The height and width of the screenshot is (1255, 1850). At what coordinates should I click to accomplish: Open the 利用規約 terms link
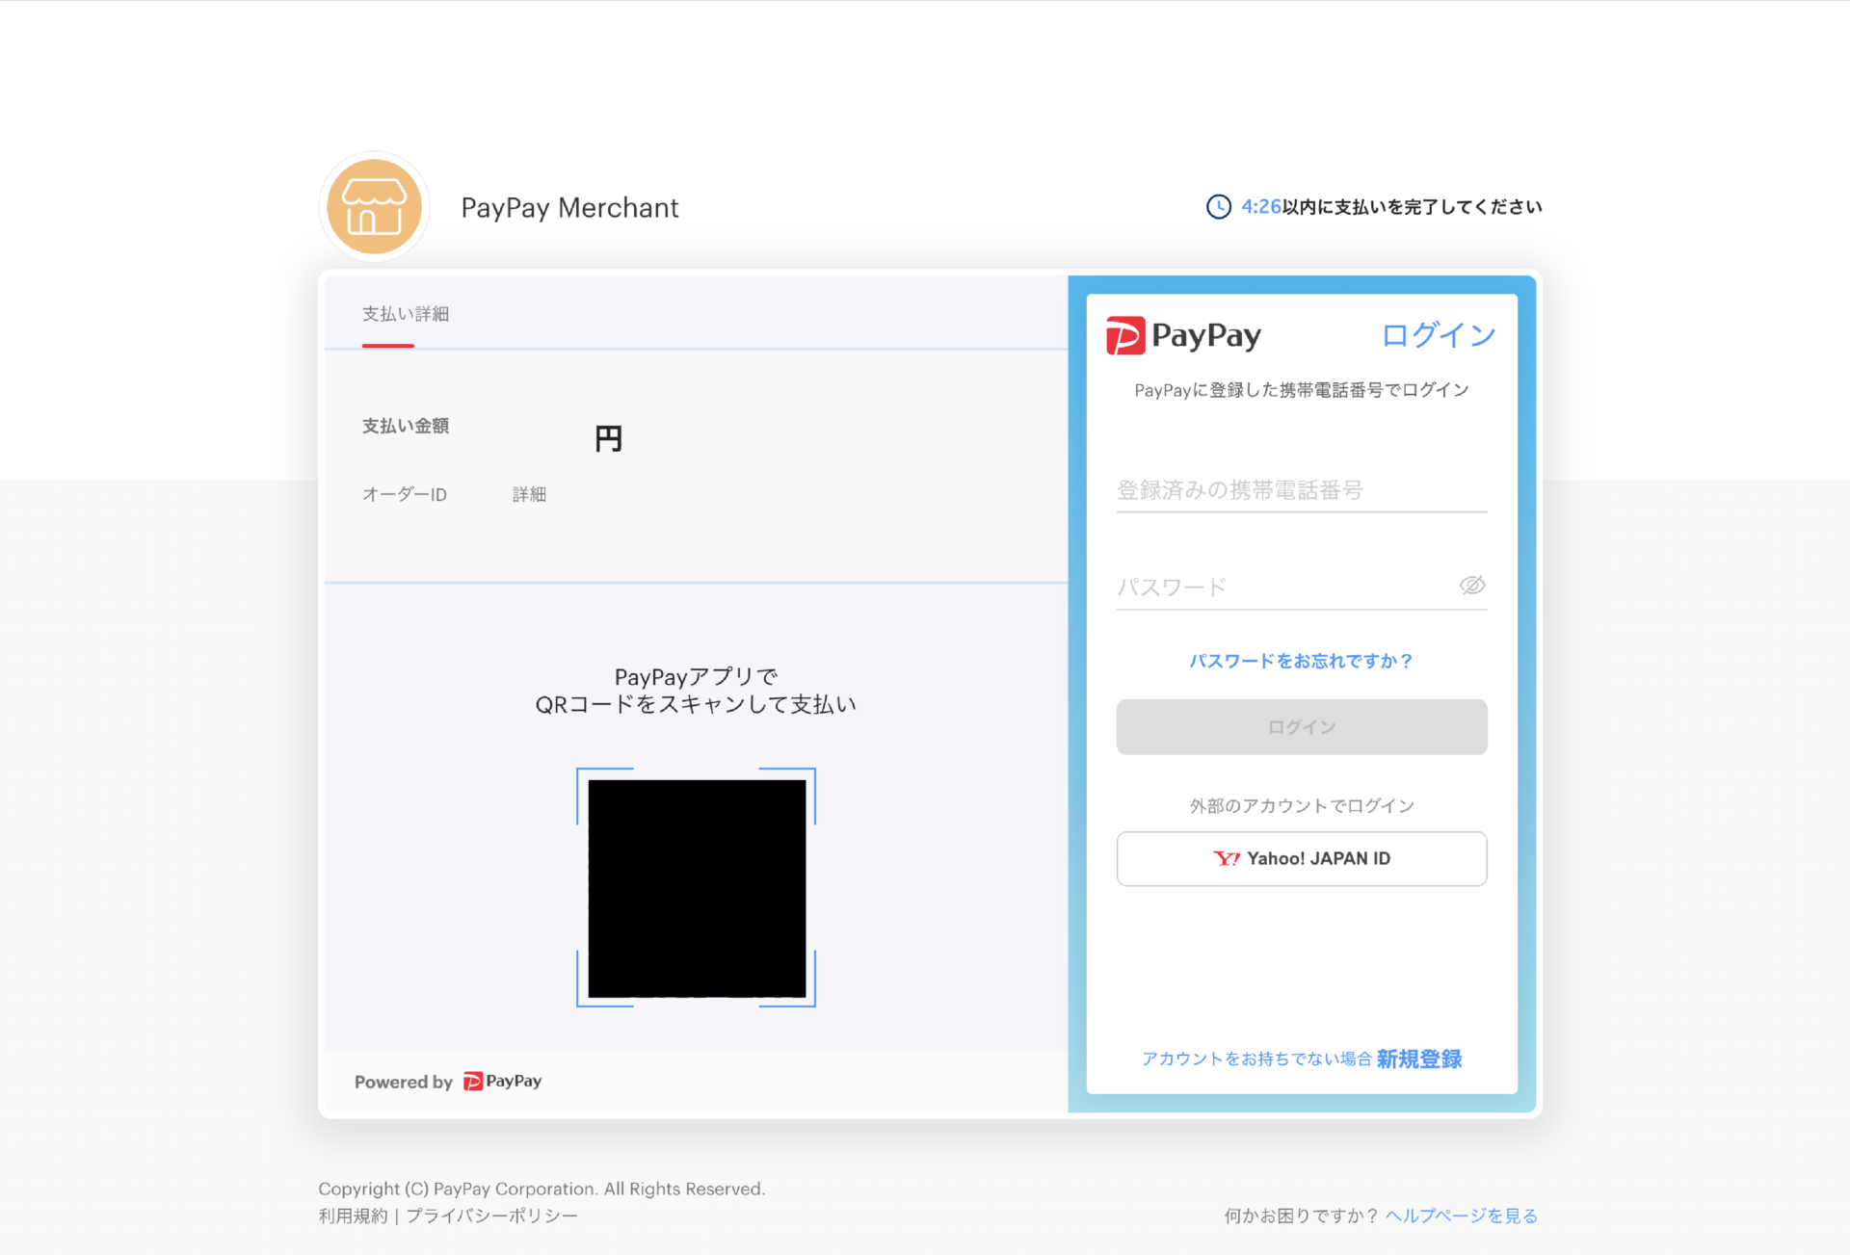pyautogui.click(x=353, y=1216)
